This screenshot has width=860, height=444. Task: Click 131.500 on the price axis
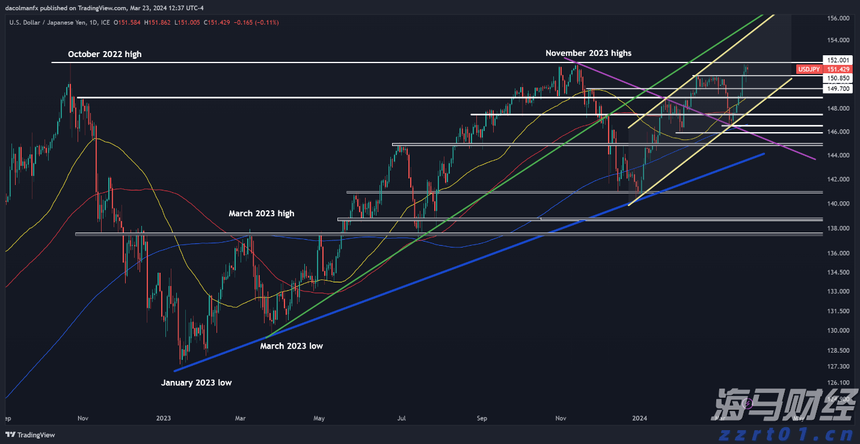838,311
